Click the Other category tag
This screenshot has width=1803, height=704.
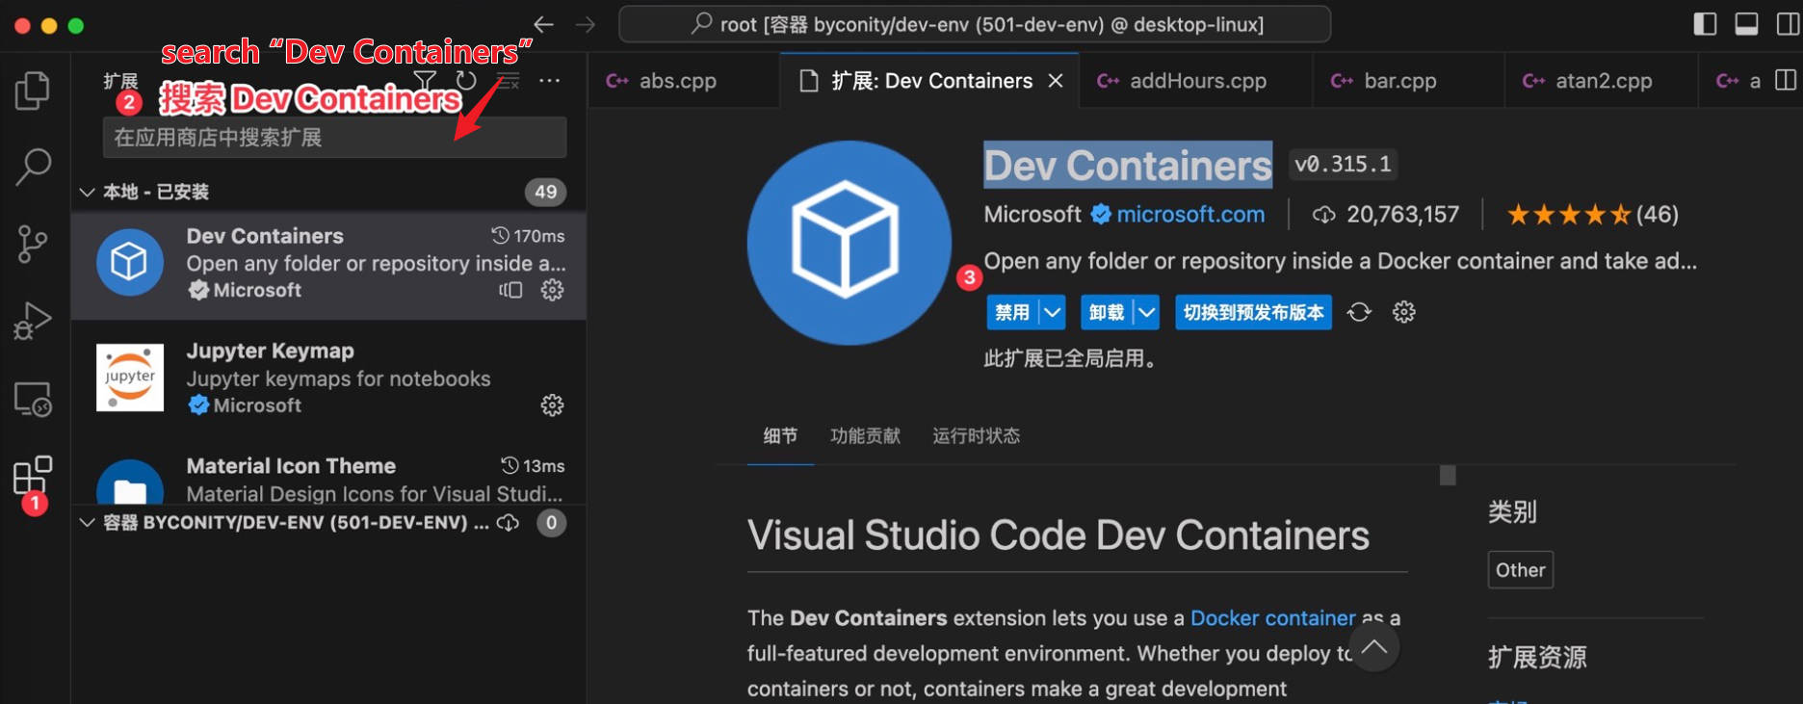pyautogui.click(x=1520, y=569)
